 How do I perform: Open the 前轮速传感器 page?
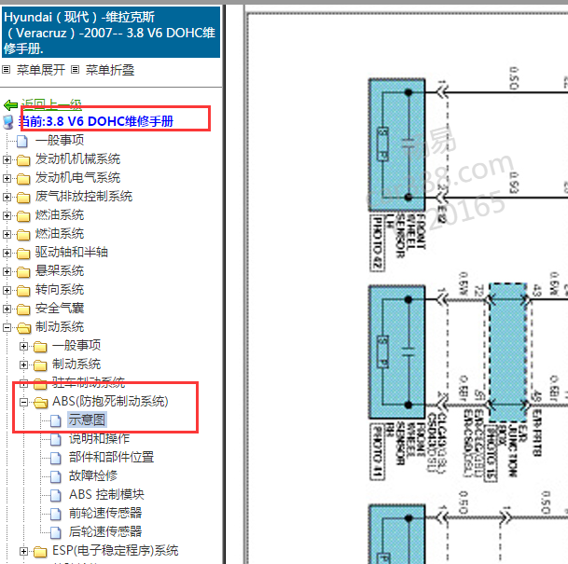(x=105, y=513)
